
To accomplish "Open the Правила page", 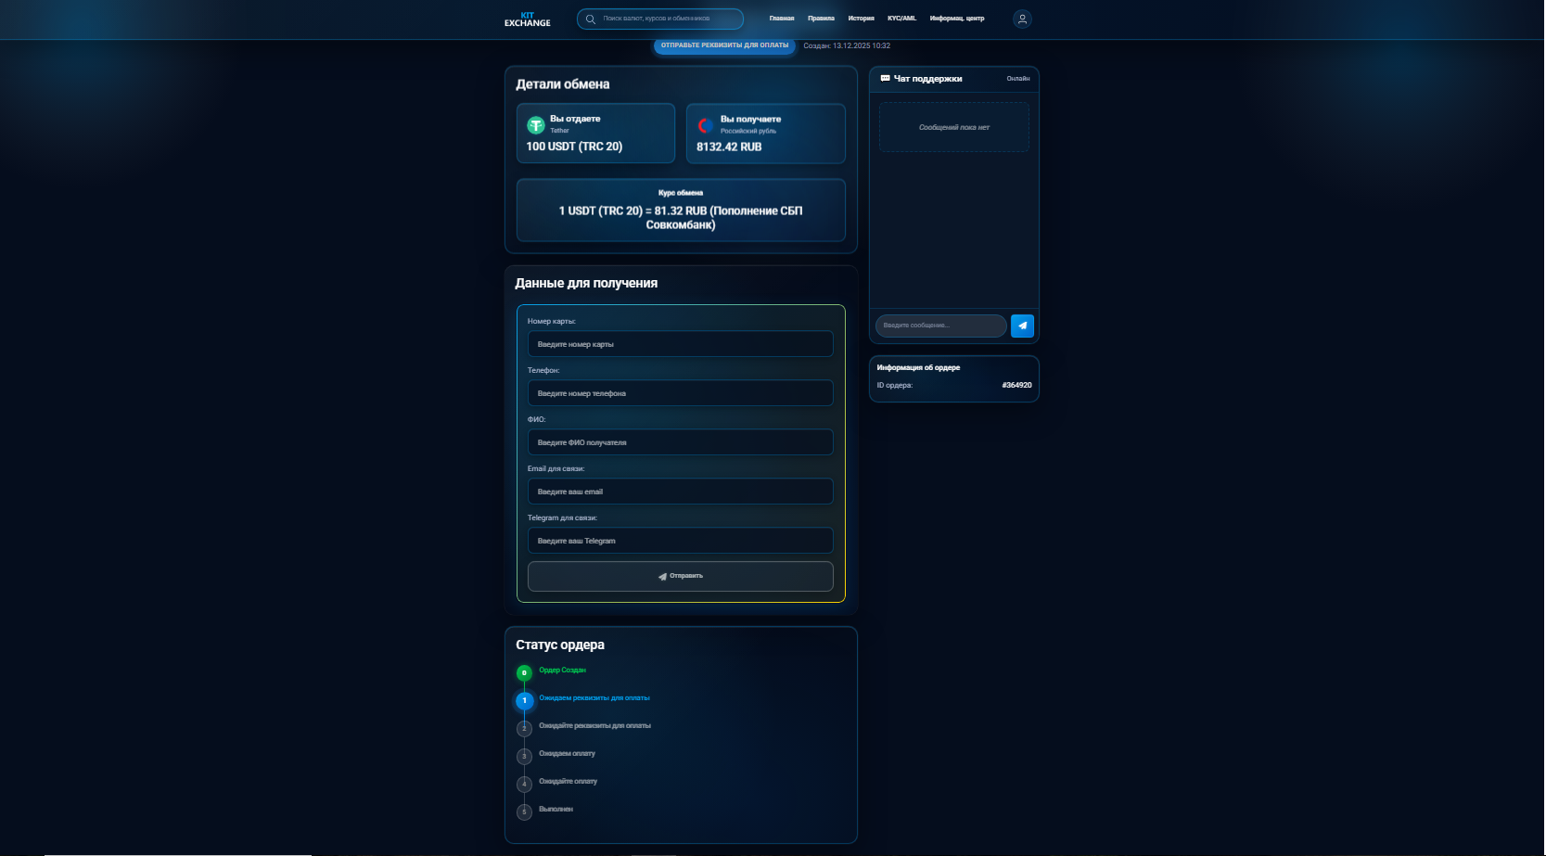I will click(821, 19).
